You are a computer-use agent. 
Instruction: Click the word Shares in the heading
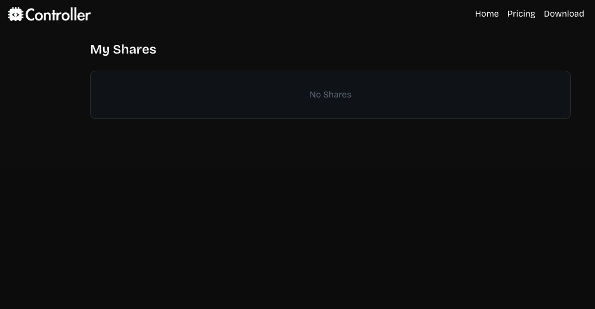click(x=134, y=49)
